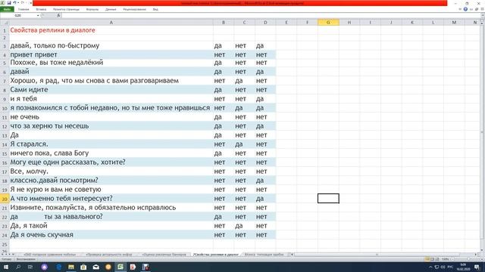The width and height of the screenshot is (485, 272).
Task: Select cell ничего пока, слава Богу
Action: click(111, 153)
